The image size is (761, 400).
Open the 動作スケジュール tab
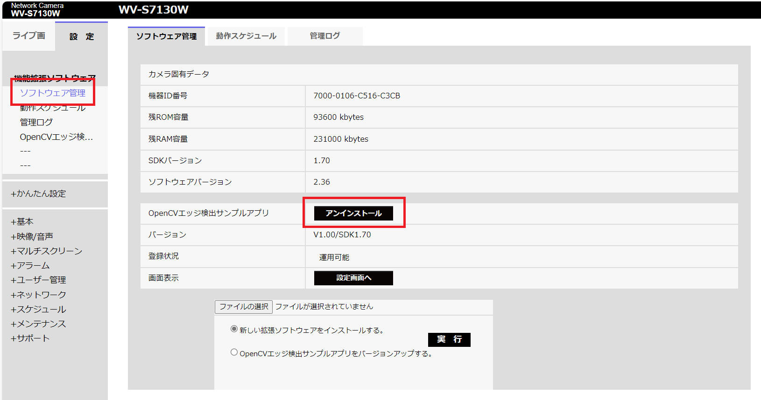246,36
